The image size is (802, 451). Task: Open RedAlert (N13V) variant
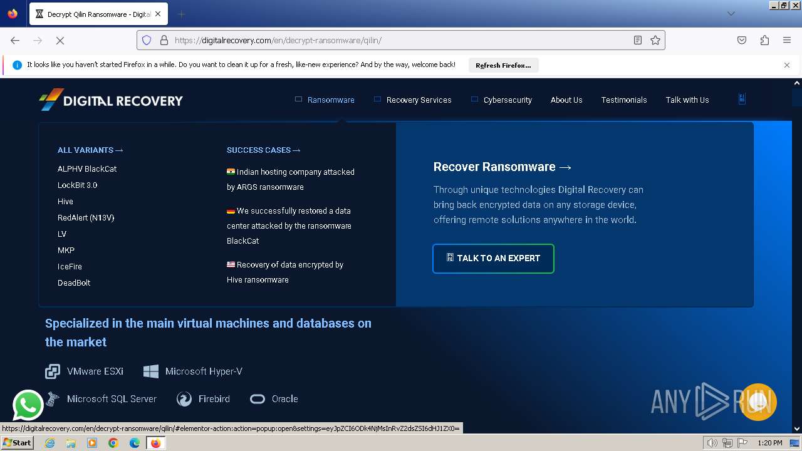coord(86,217)
